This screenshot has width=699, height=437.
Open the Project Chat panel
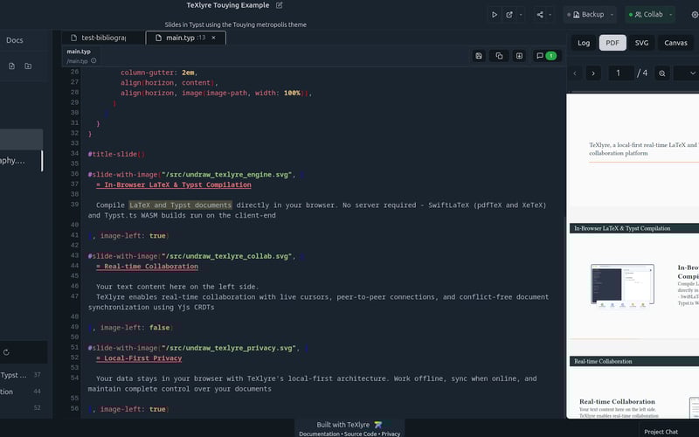pos(661,432)
